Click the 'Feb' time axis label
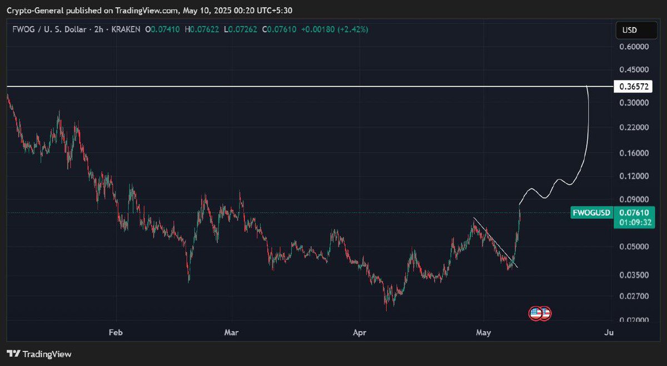 [x=115, y=333]
